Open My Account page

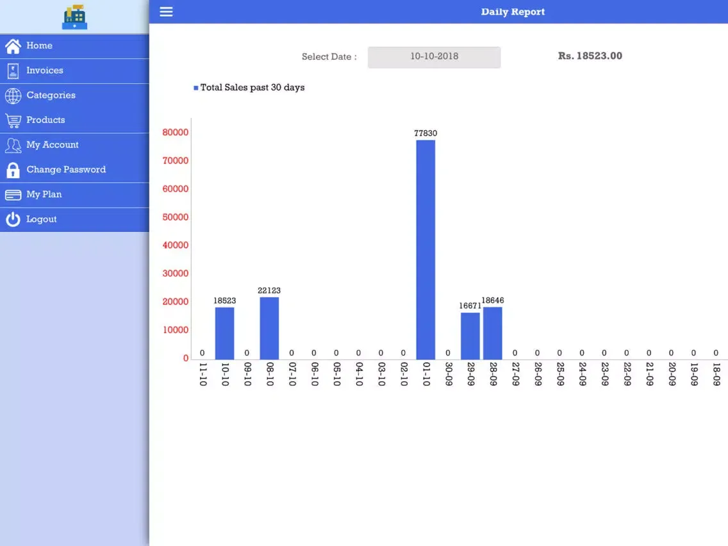[74, 145]
